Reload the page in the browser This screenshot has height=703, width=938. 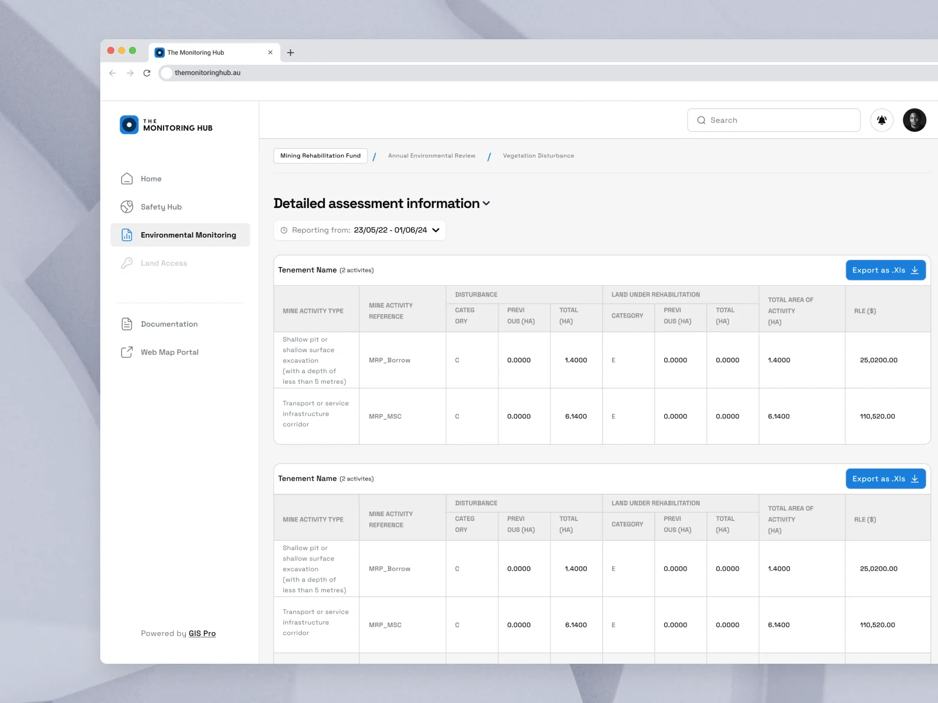(x=147, y=73)
